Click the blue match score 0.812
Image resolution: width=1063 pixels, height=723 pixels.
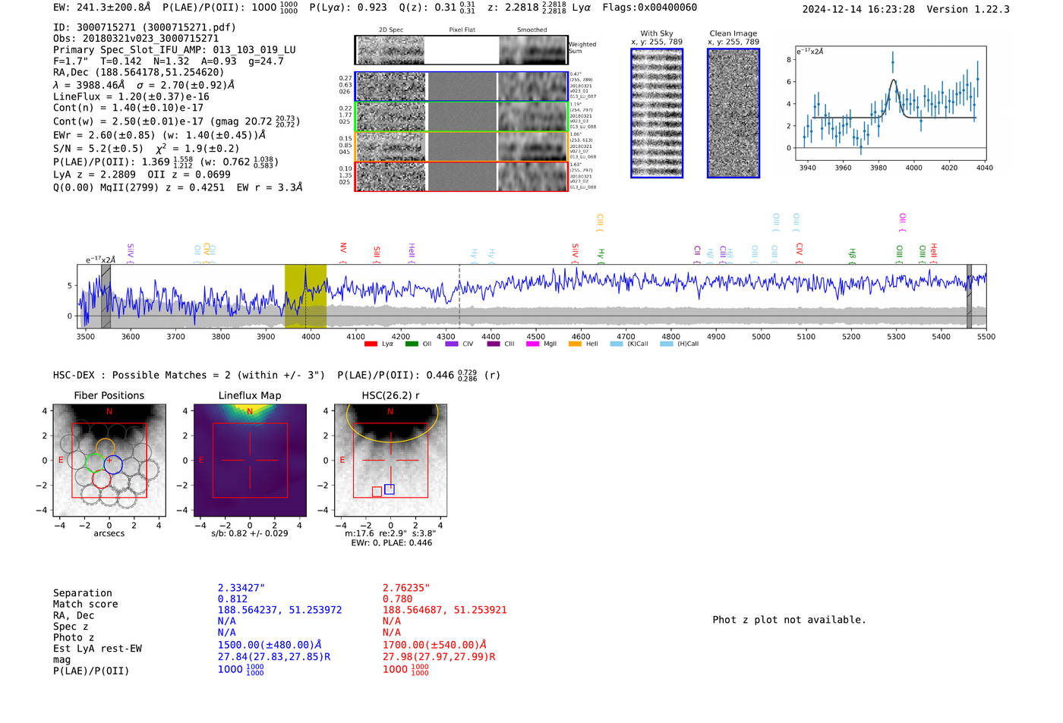pyautogui.click(x=232, y=599)
